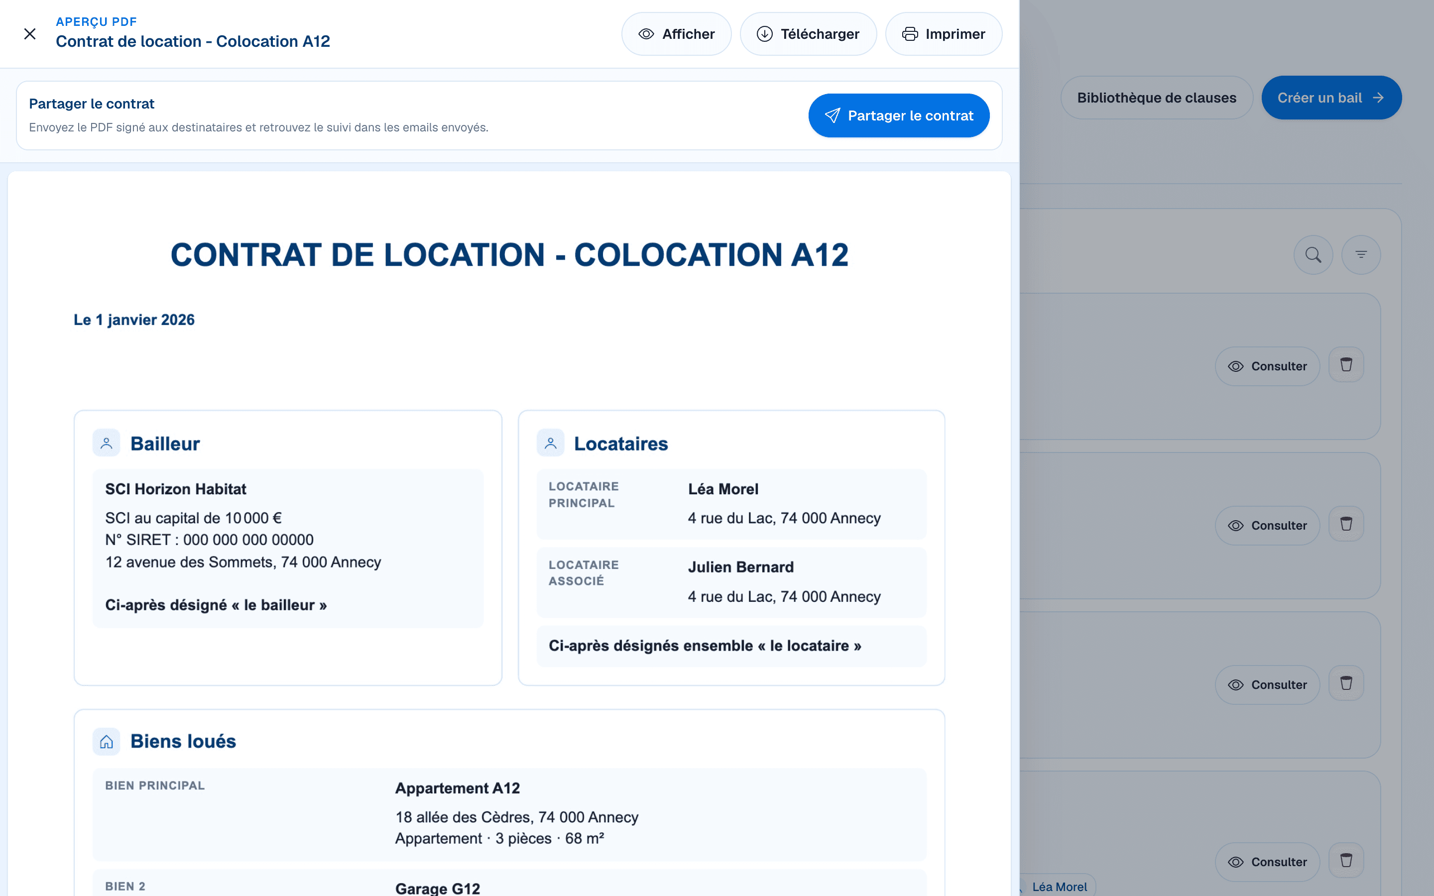Viewport: 1434px width, 896px height.
Task: Click the Bailleur person icon
Action: (x=107, y=443)
